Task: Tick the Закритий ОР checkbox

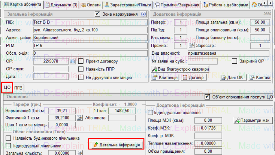Action: [x=235, y=61]
